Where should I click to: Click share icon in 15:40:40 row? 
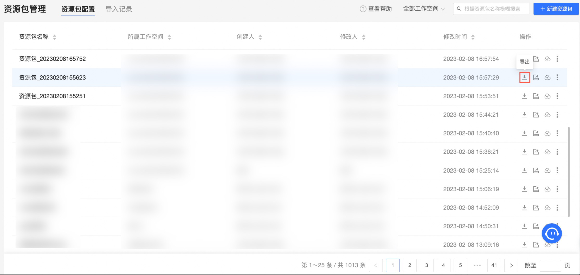coord(536,133)
